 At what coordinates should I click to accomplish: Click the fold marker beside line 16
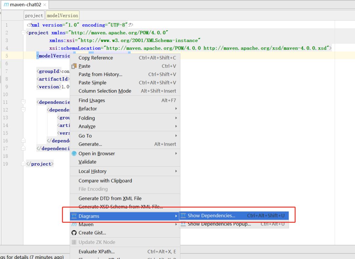coord(23,140)
